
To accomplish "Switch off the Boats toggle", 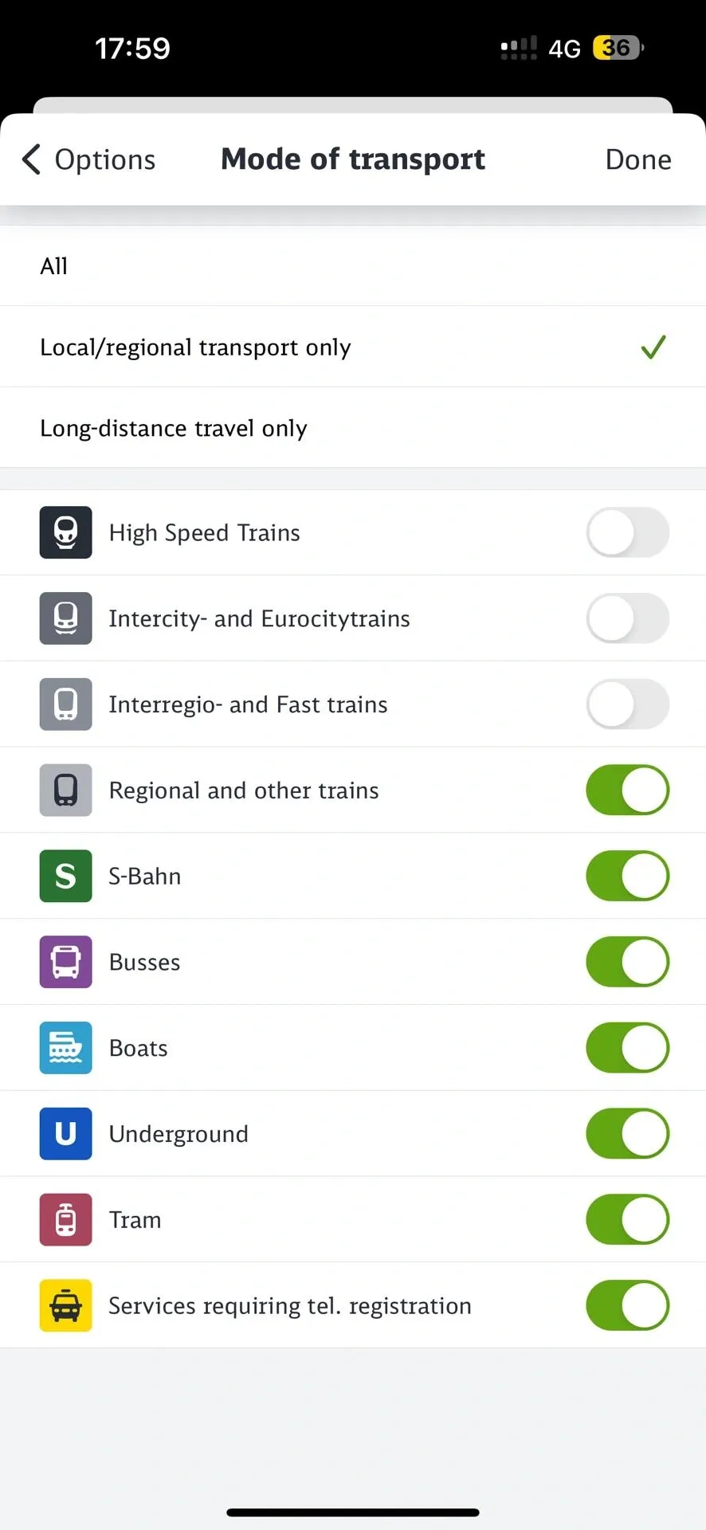I will [627, 1048].
